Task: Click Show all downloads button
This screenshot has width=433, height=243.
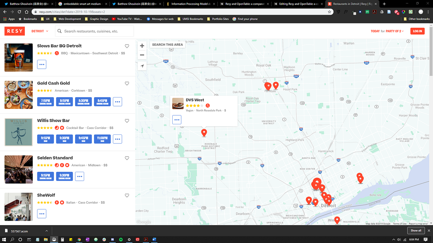Action: click(x=416, y=230)
